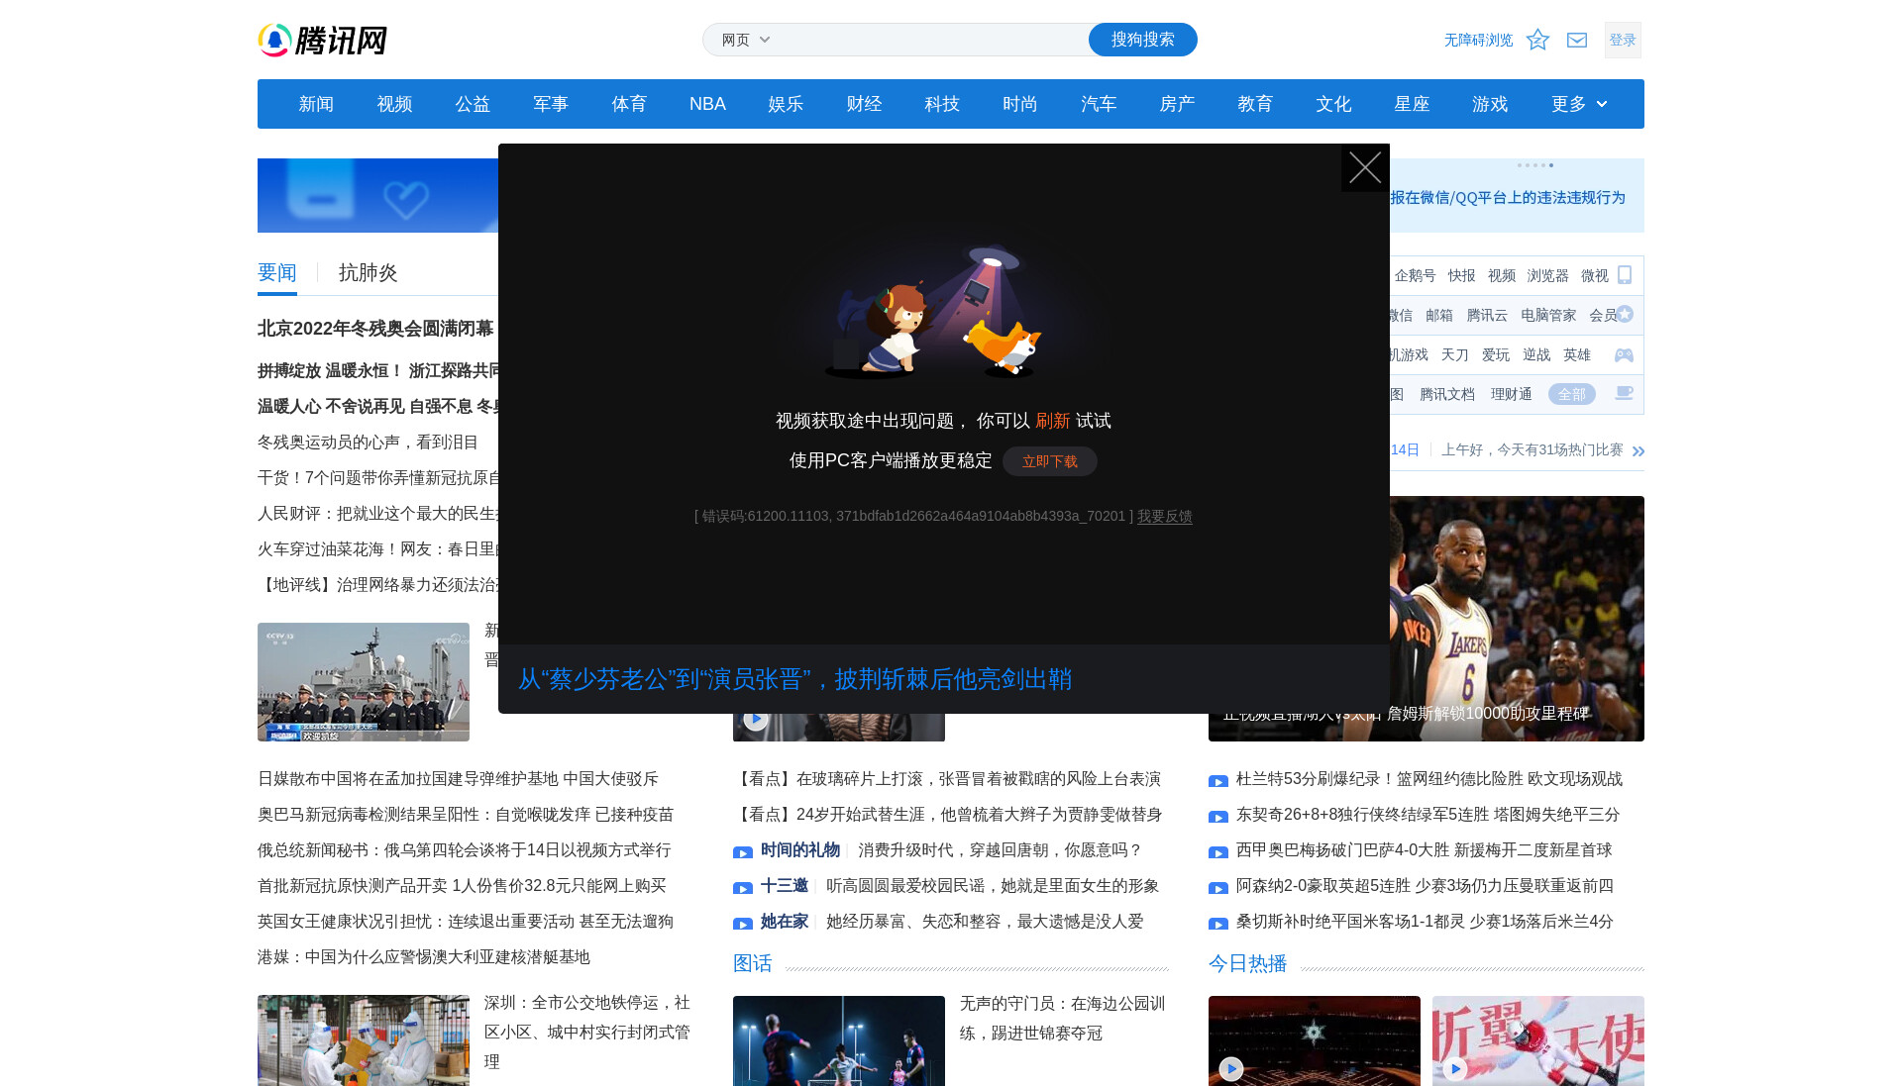Open headline 港媒：中国为什么应警惕澳大利亚建核潜艇基地
Viewport: 1902px width, 1086px height.
pyautogui.click(x=424, y=957)
